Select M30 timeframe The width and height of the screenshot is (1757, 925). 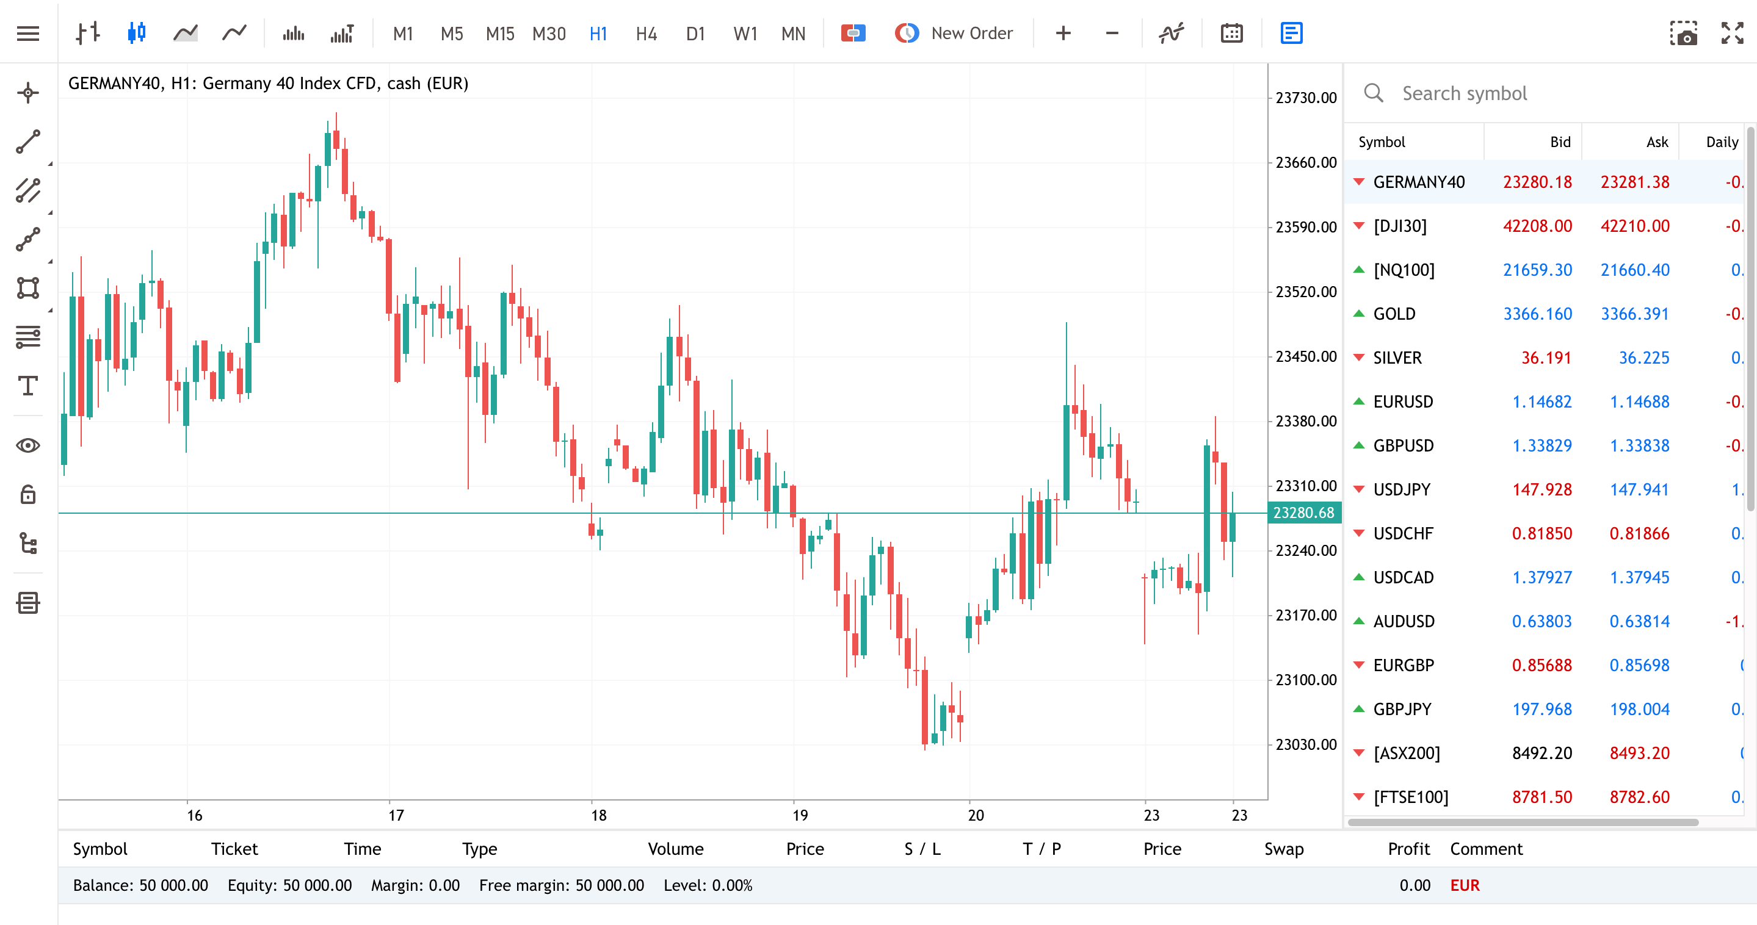coord(549,34)
